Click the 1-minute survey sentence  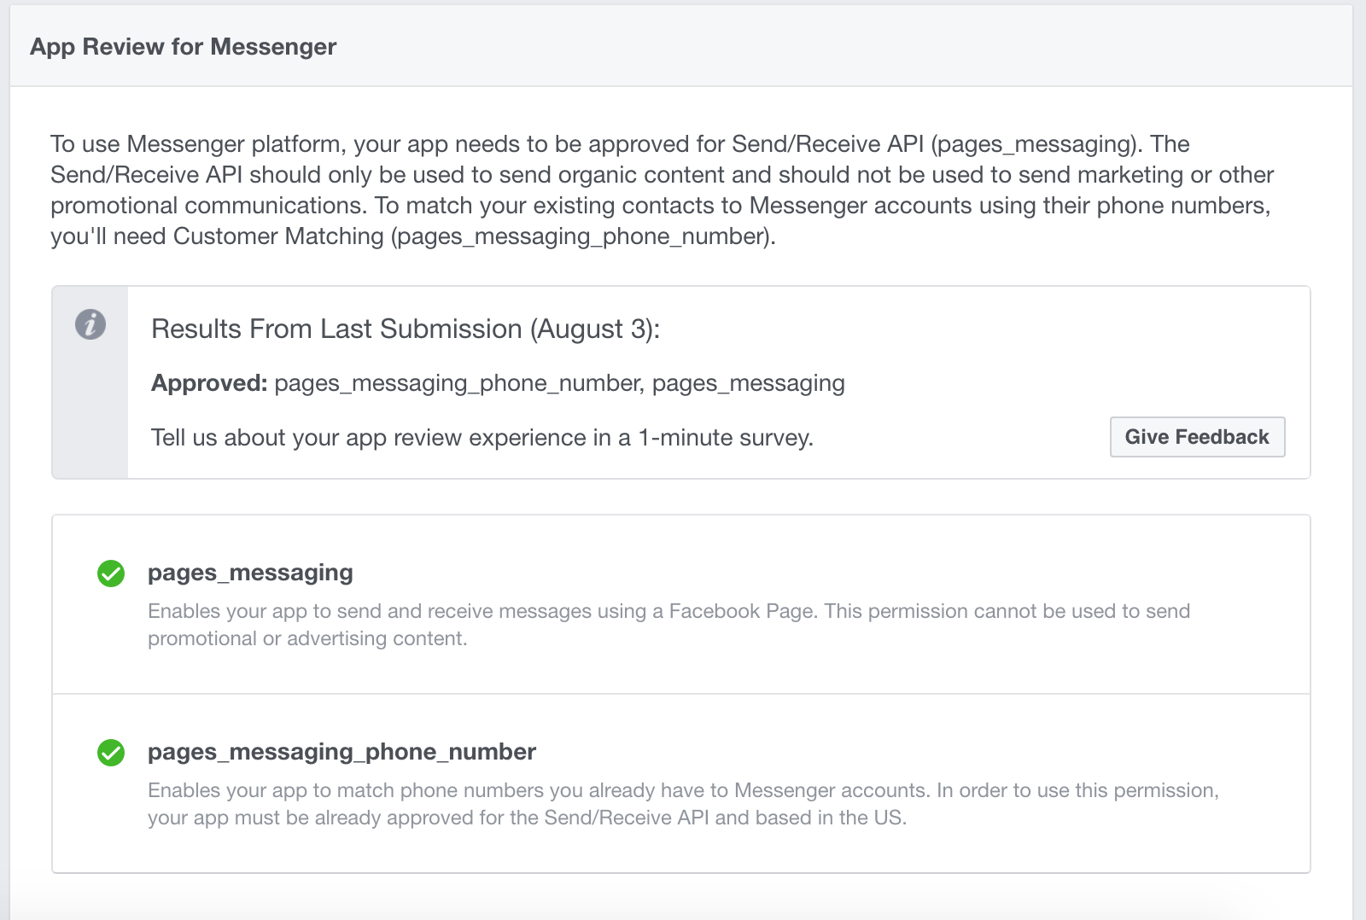pos(482,438)
